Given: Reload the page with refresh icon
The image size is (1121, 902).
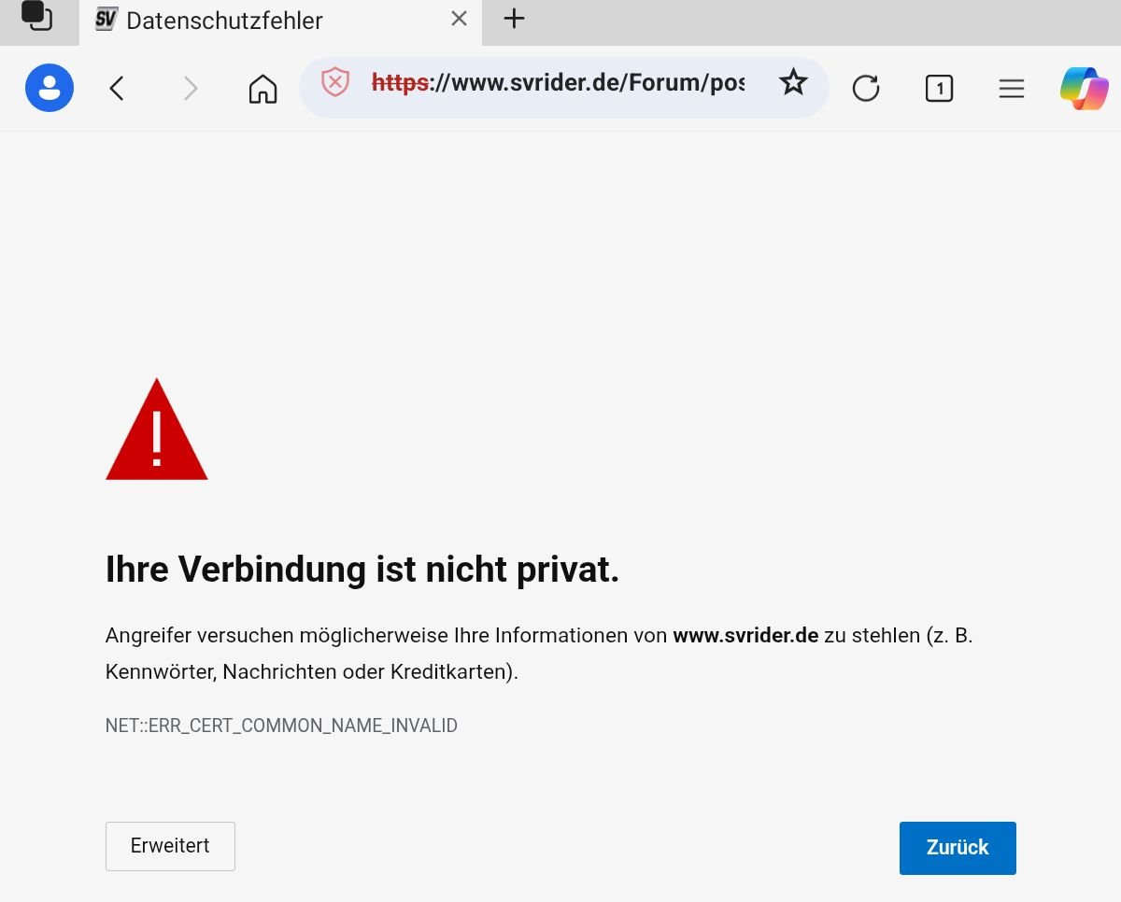Looking at the screenshot, I should pos(866,89).
